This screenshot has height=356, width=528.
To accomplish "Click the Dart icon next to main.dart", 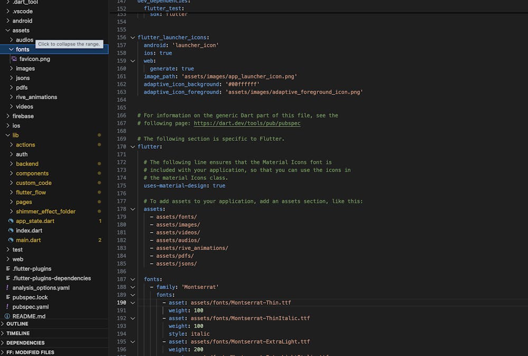I will click(11, 240).
